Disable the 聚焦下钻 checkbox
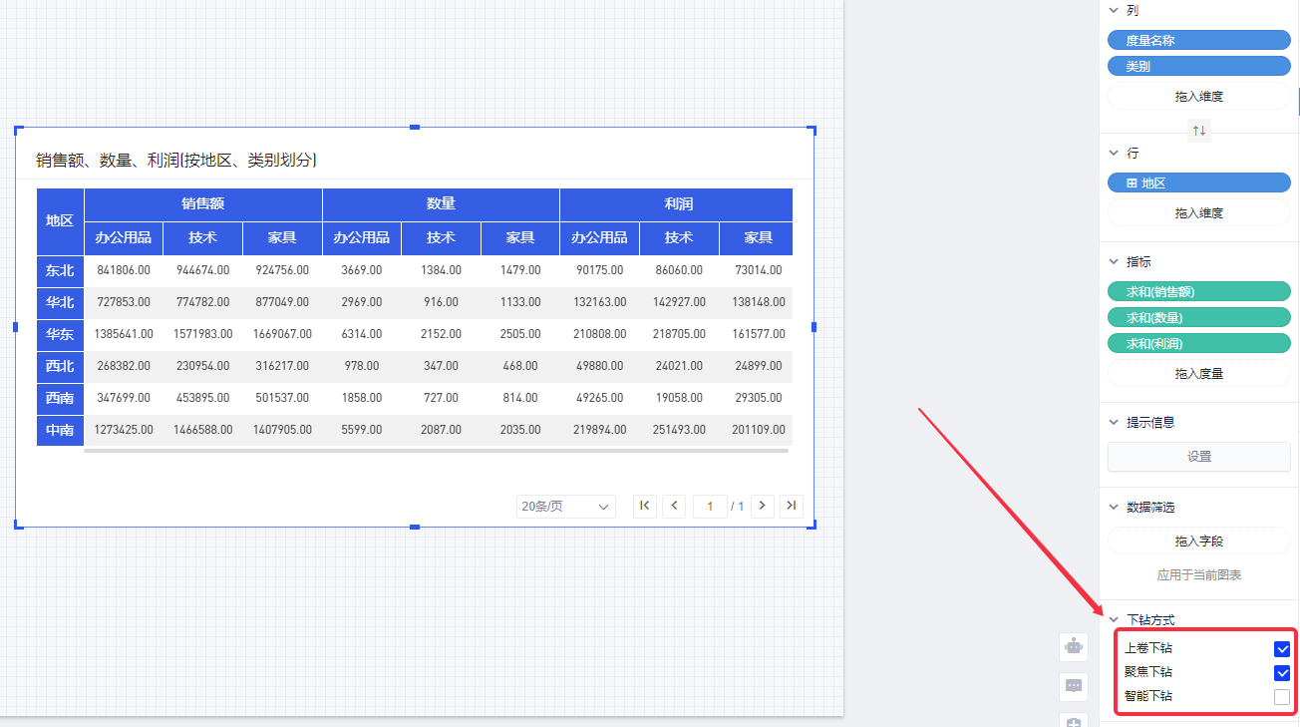 [1282, 673]
